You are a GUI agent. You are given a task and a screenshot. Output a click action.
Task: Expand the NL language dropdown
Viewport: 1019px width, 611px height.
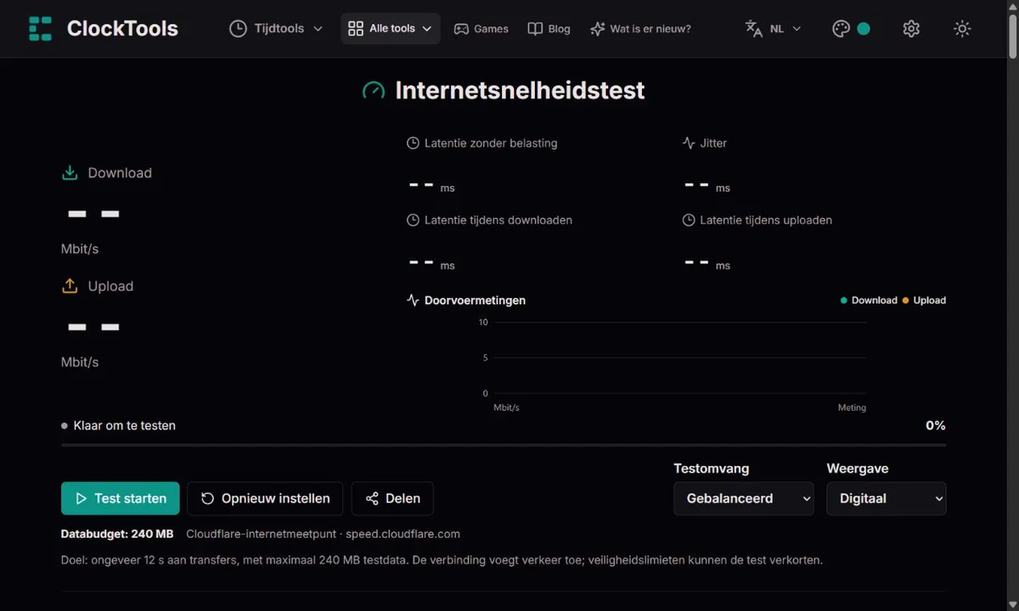773,29
